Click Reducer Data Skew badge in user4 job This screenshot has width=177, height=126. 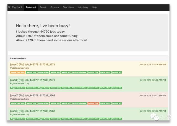(79, 119)
